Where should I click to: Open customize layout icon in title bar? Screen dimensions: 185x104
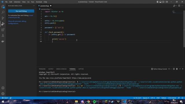point(167,2)
